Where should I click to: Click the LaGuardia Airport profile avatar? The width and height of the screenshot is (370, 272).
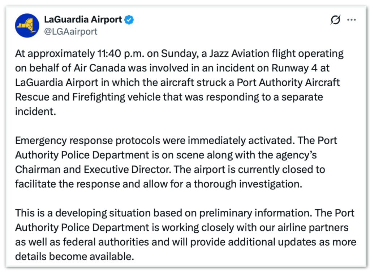click(27, 26)
